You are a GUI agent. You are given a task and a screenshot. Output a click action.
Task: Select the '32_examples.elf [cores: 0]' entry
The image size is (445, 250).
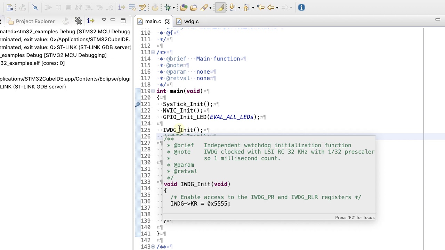coord(32,63)
